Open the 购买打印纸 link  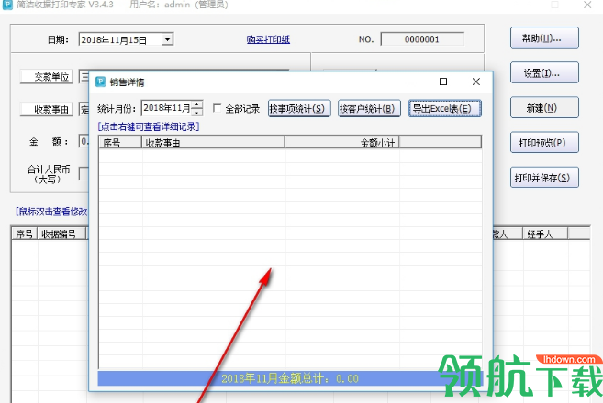268,39
